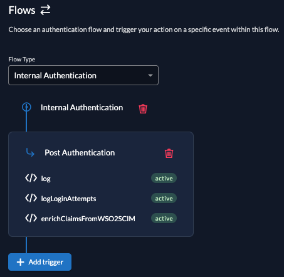Click the active badge for logLoginAttempts
This screenshot has width=284, height=277.
pyautogui.click(x=164, y=198)
